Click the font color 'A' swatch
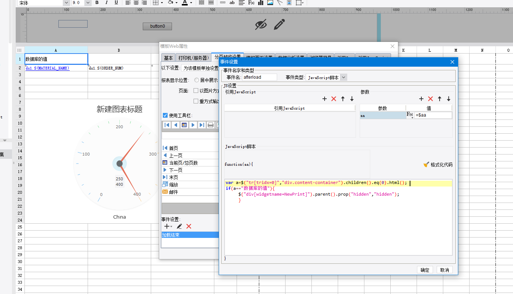The height and width of the screenshot is (294, 513). tap(185, 3)
